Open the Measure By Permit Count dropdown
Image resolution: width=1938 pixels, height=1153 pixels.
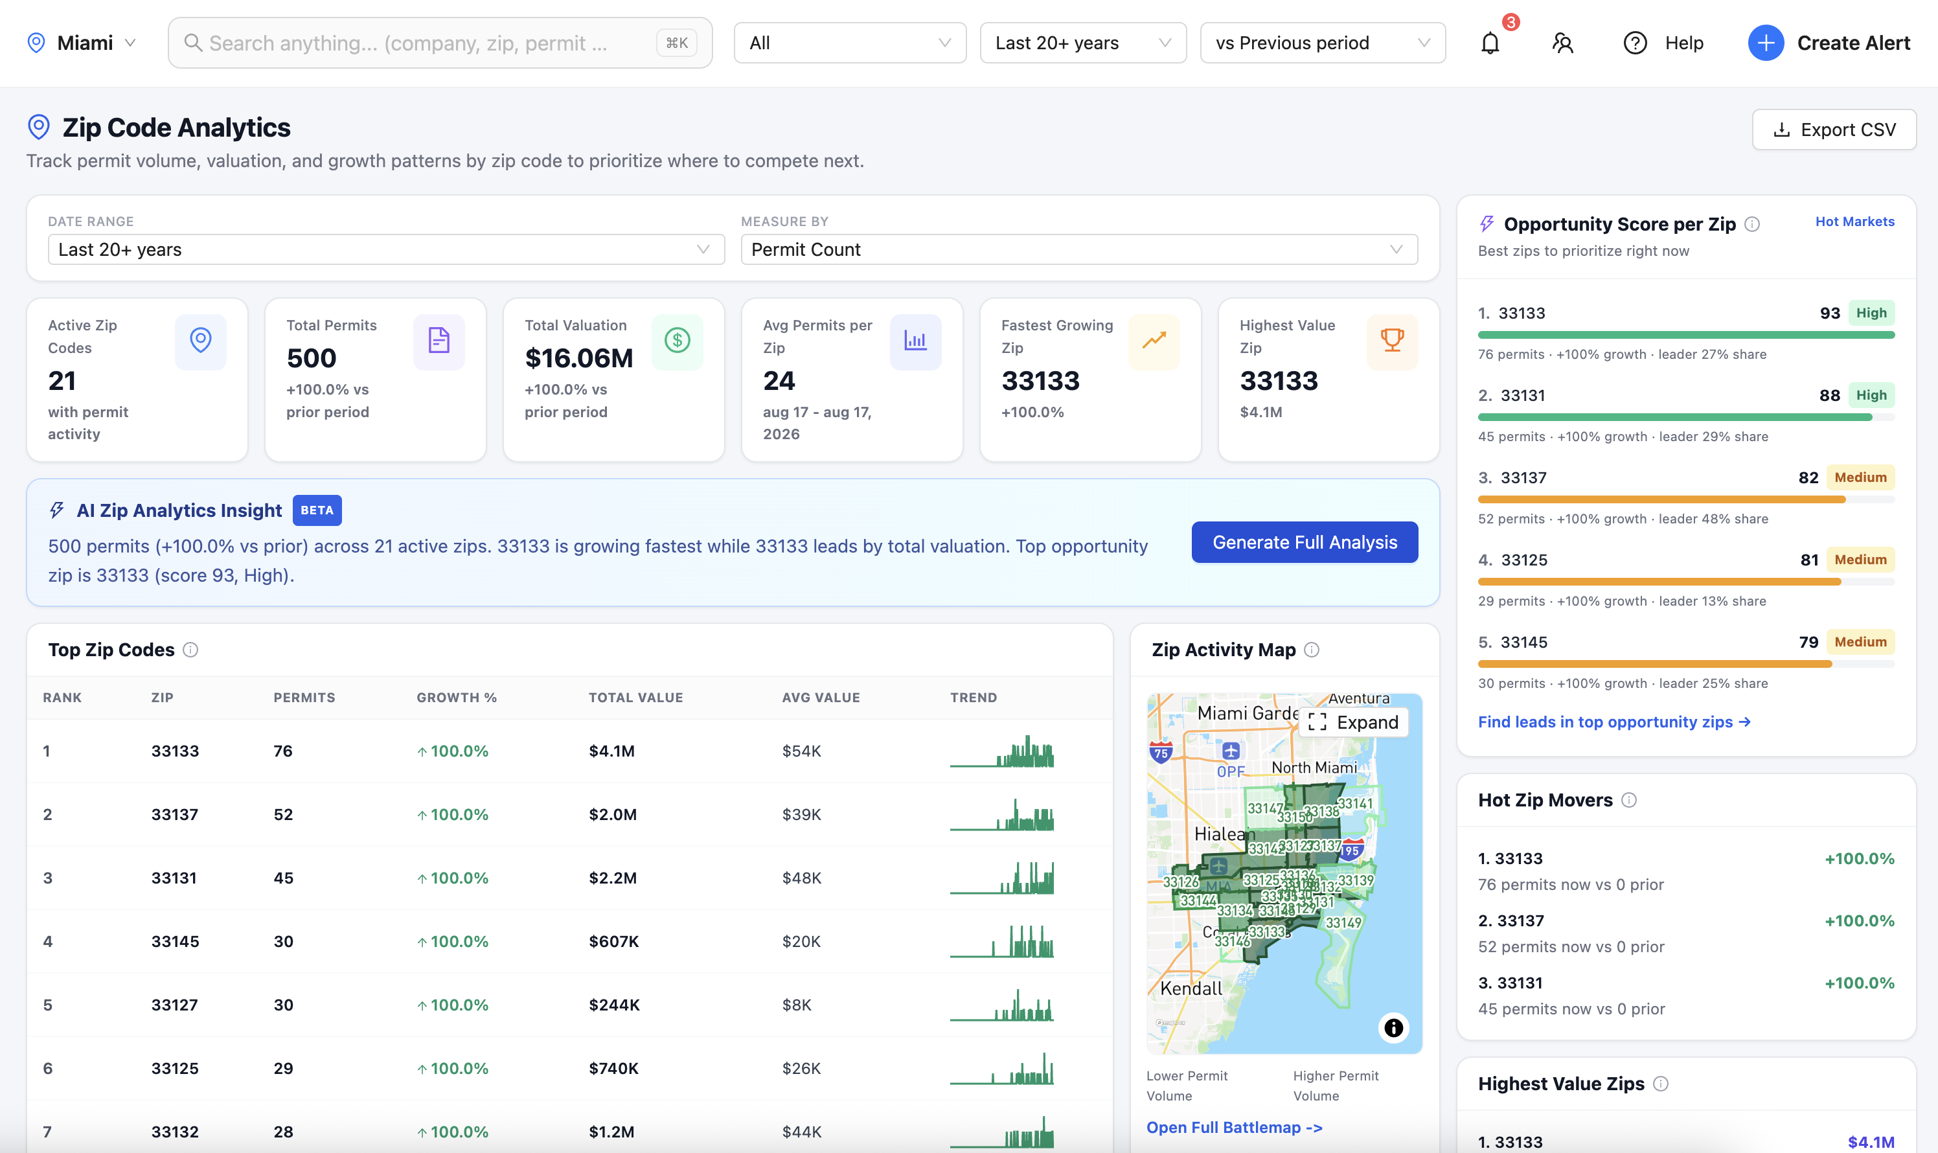[1079, 249]
